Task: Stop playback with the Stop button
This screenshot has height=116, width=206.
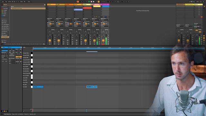Action: [91, 2]
